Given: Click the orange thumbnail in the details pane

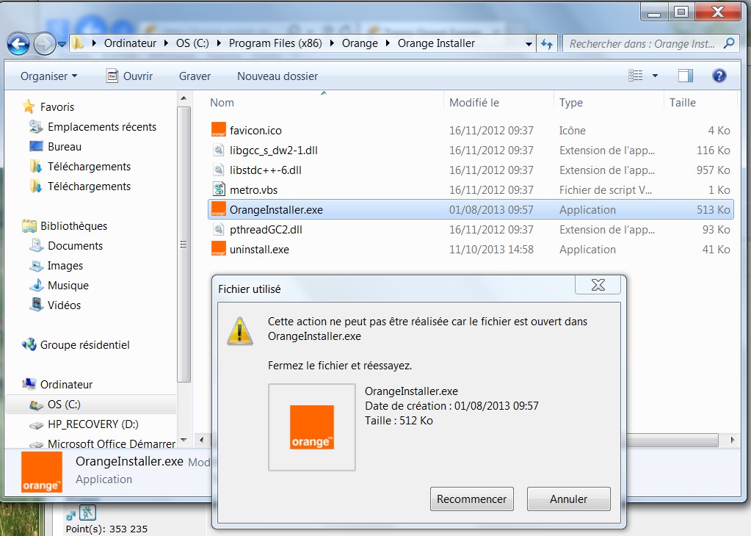Looking at the screenshot, I should 42,472.
